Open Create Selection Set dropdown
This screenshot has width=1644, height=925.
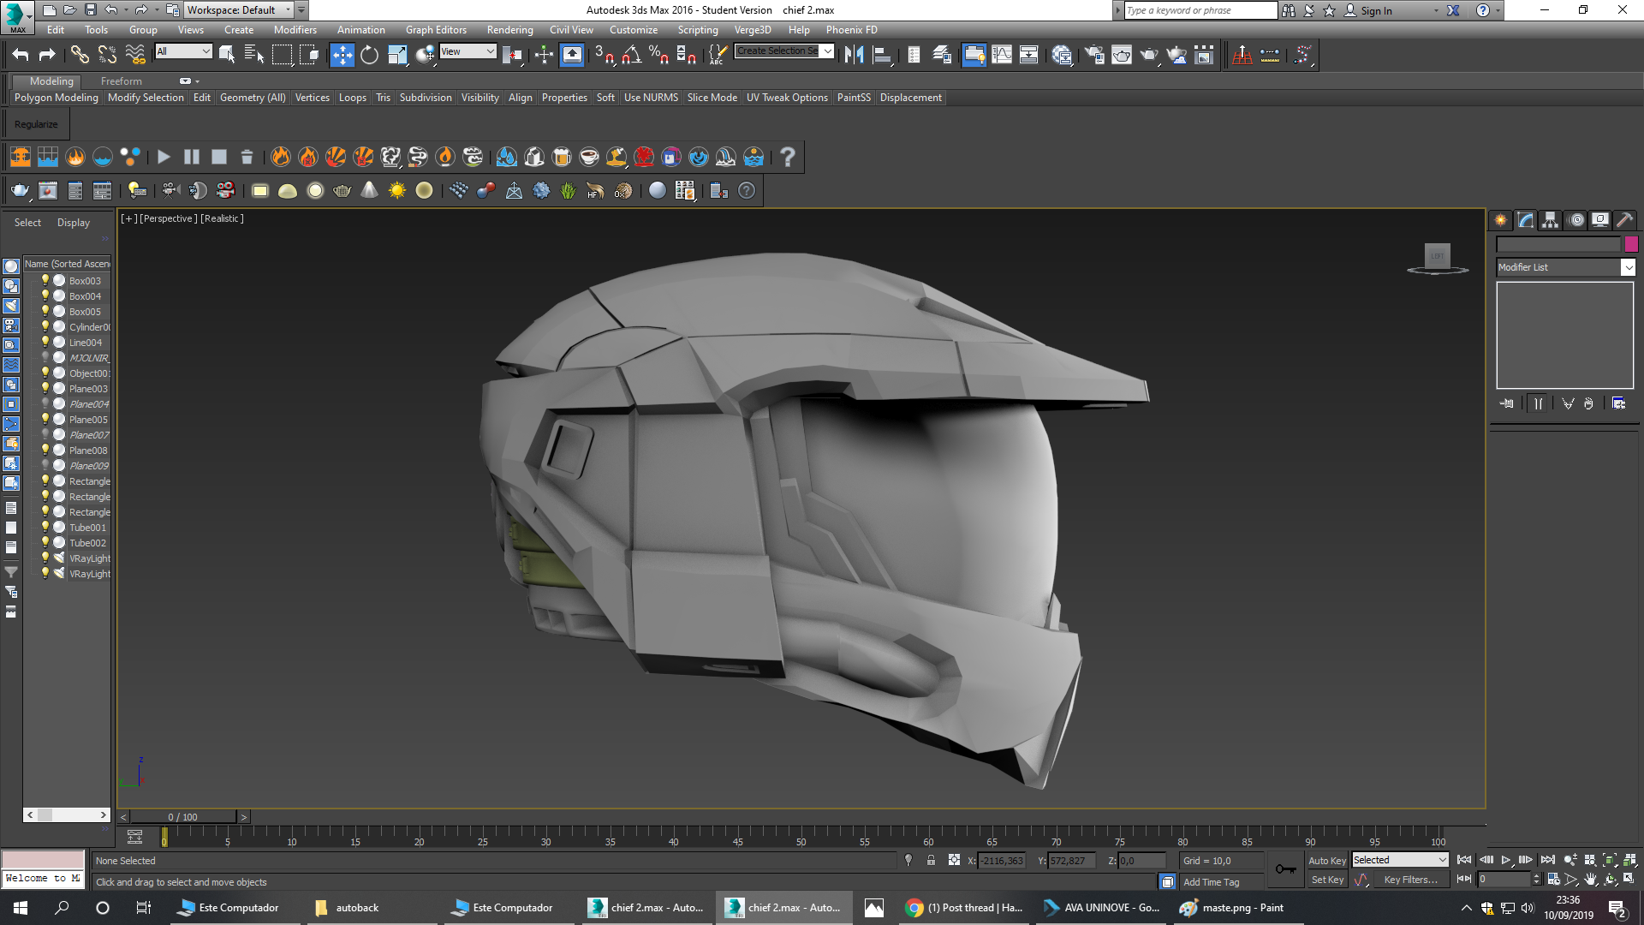784,51
